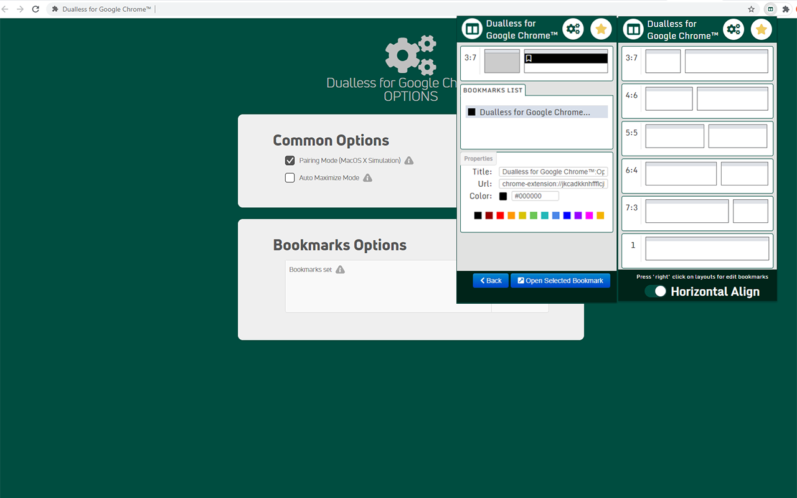Screen dimensions: 797x498
Task: Click the puzzle icon in the address bar
Action: 55,9
